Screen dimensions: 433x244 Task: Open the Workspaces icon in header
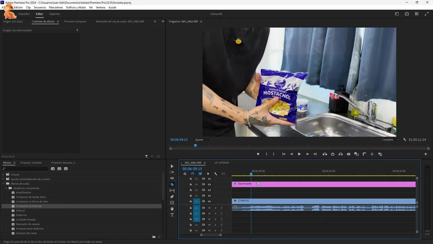coord(397,14)
